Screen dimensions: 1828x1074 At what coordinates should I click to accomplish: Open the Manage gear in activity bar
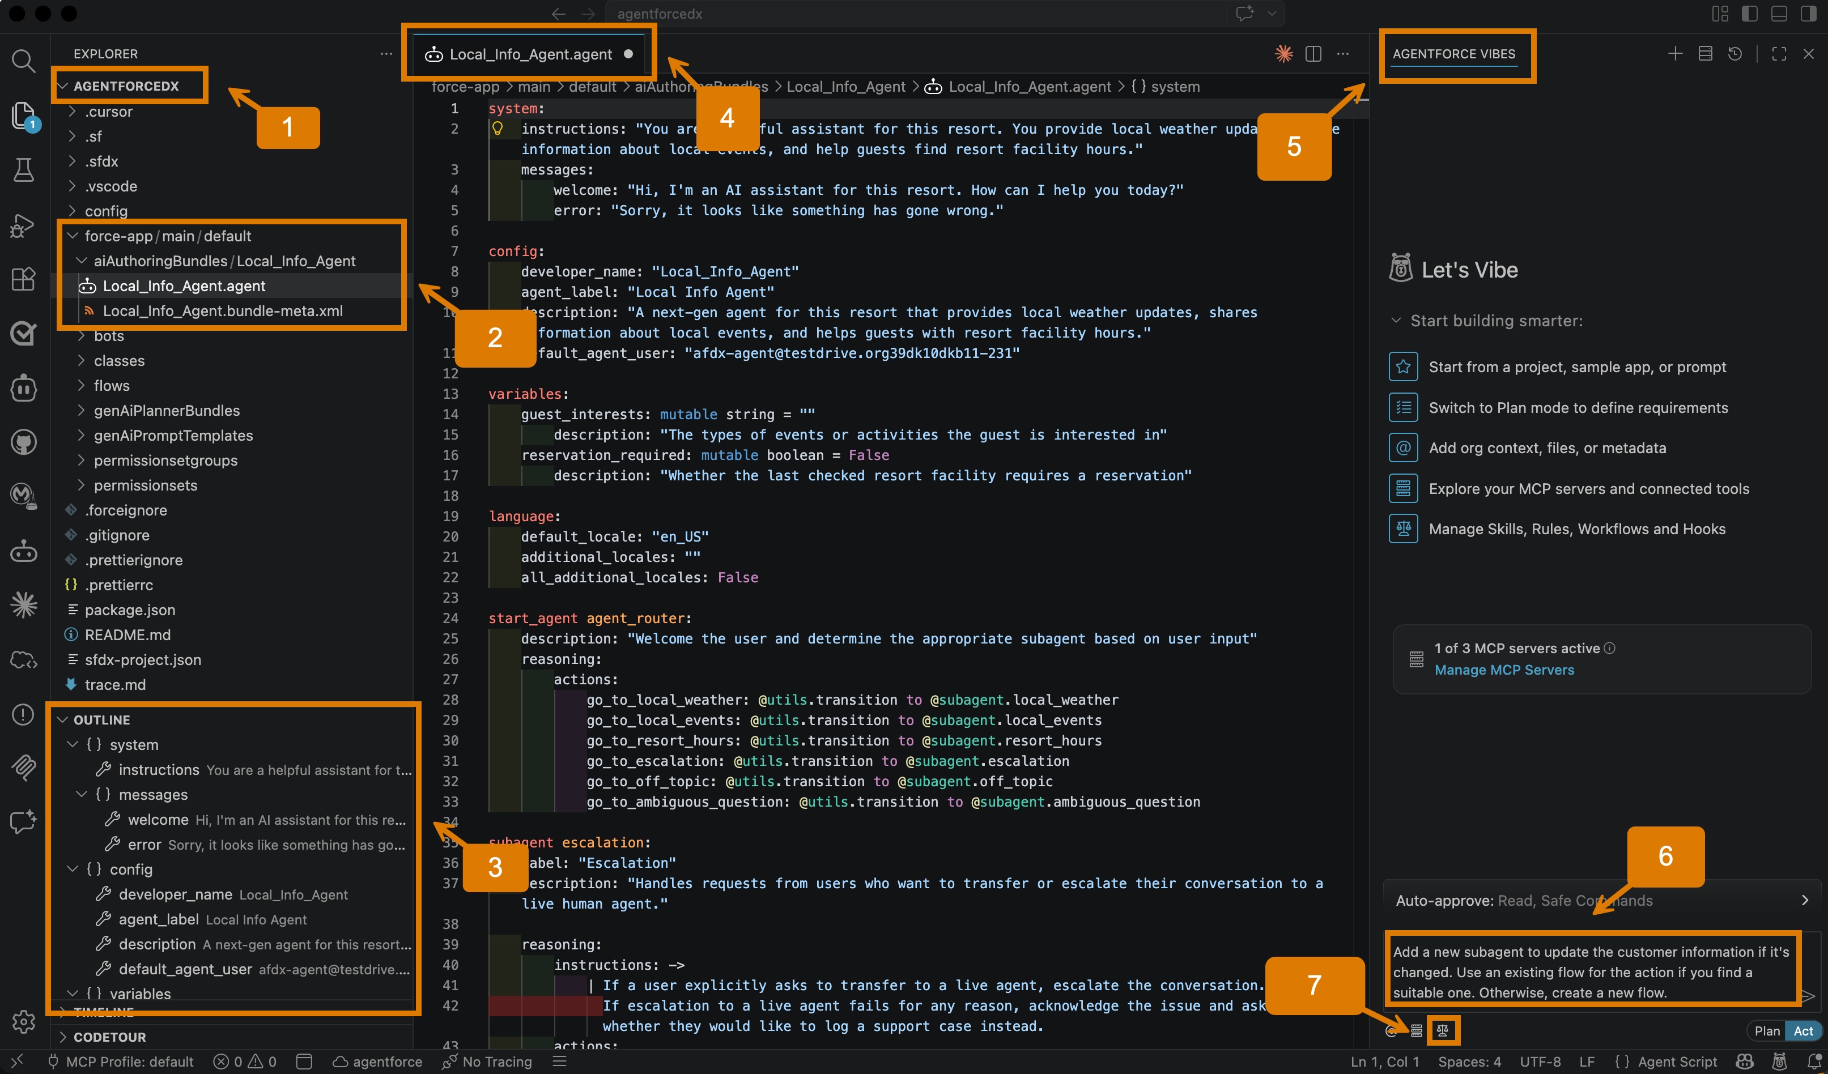pos(23,1021)
